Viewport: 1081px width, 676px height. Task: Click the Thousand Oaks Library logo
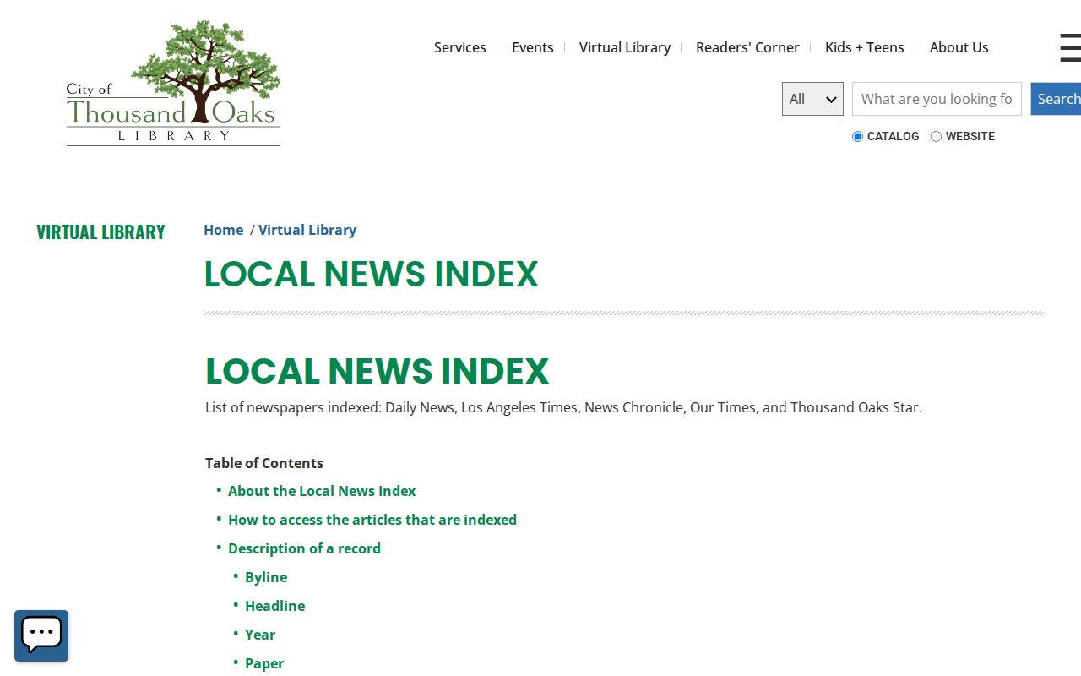coord(173,83)
